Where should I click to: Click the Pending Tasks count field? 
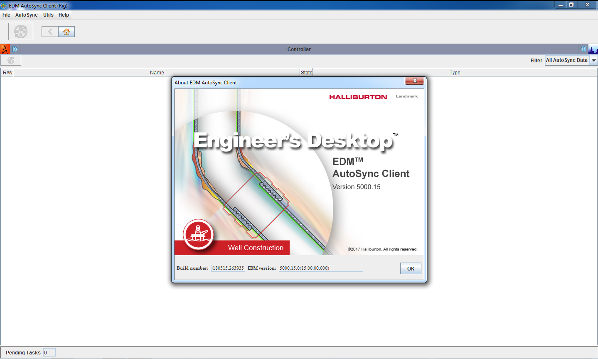(49, 352)
